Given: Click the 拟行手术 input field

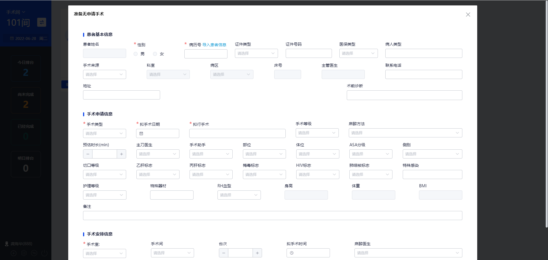Looking at the screenshot, I should point(237,133).
